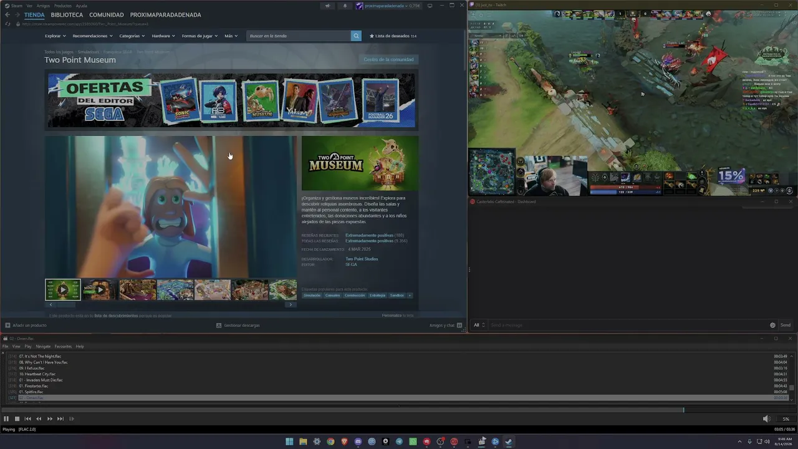This screenshot has width=798, height=449.
Task: Open the Amigos menu in Steam
Action: click(x=43, y=6)
